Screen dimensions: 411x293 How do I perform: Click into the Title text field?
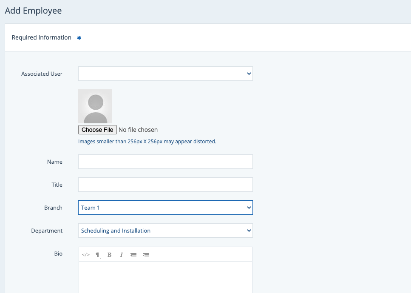pos(165,185)
